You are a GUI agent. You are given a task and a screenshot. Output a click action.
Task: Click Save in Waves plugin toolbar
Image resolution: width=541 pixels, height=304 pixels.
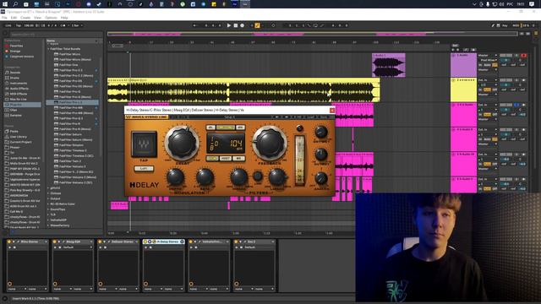pos(323,117)
